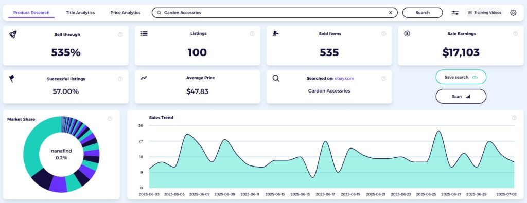Click the Garden Accessries search field

(x=275, y=13)
